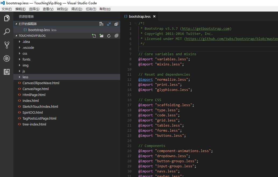
Task: Click HTML icon beside CanvasEllipseWave.html
Action: pos(19,83)
